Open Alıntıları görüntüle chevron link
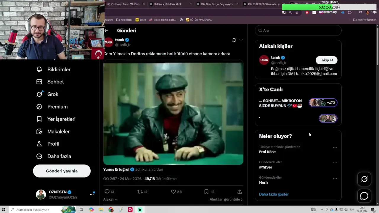Viewport: 379px width, 213px height. [226, 199]
